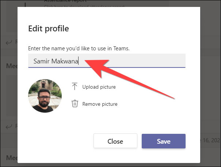
Task: Dismiss dialog with the Close button
Action: (x=115, y=141)
